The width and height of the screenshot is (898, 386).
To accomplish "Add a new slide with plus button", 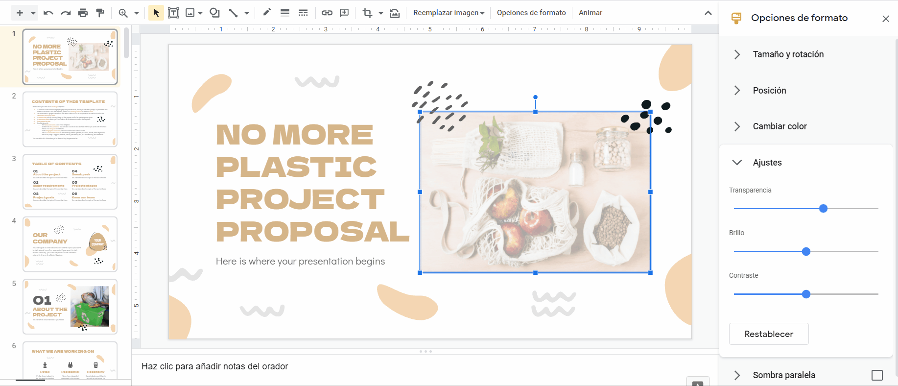I will tap(20, 13).
